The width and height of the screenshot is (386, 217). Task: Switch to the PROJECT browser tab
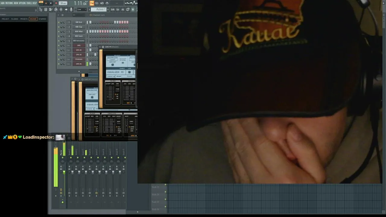coord(5,19)
